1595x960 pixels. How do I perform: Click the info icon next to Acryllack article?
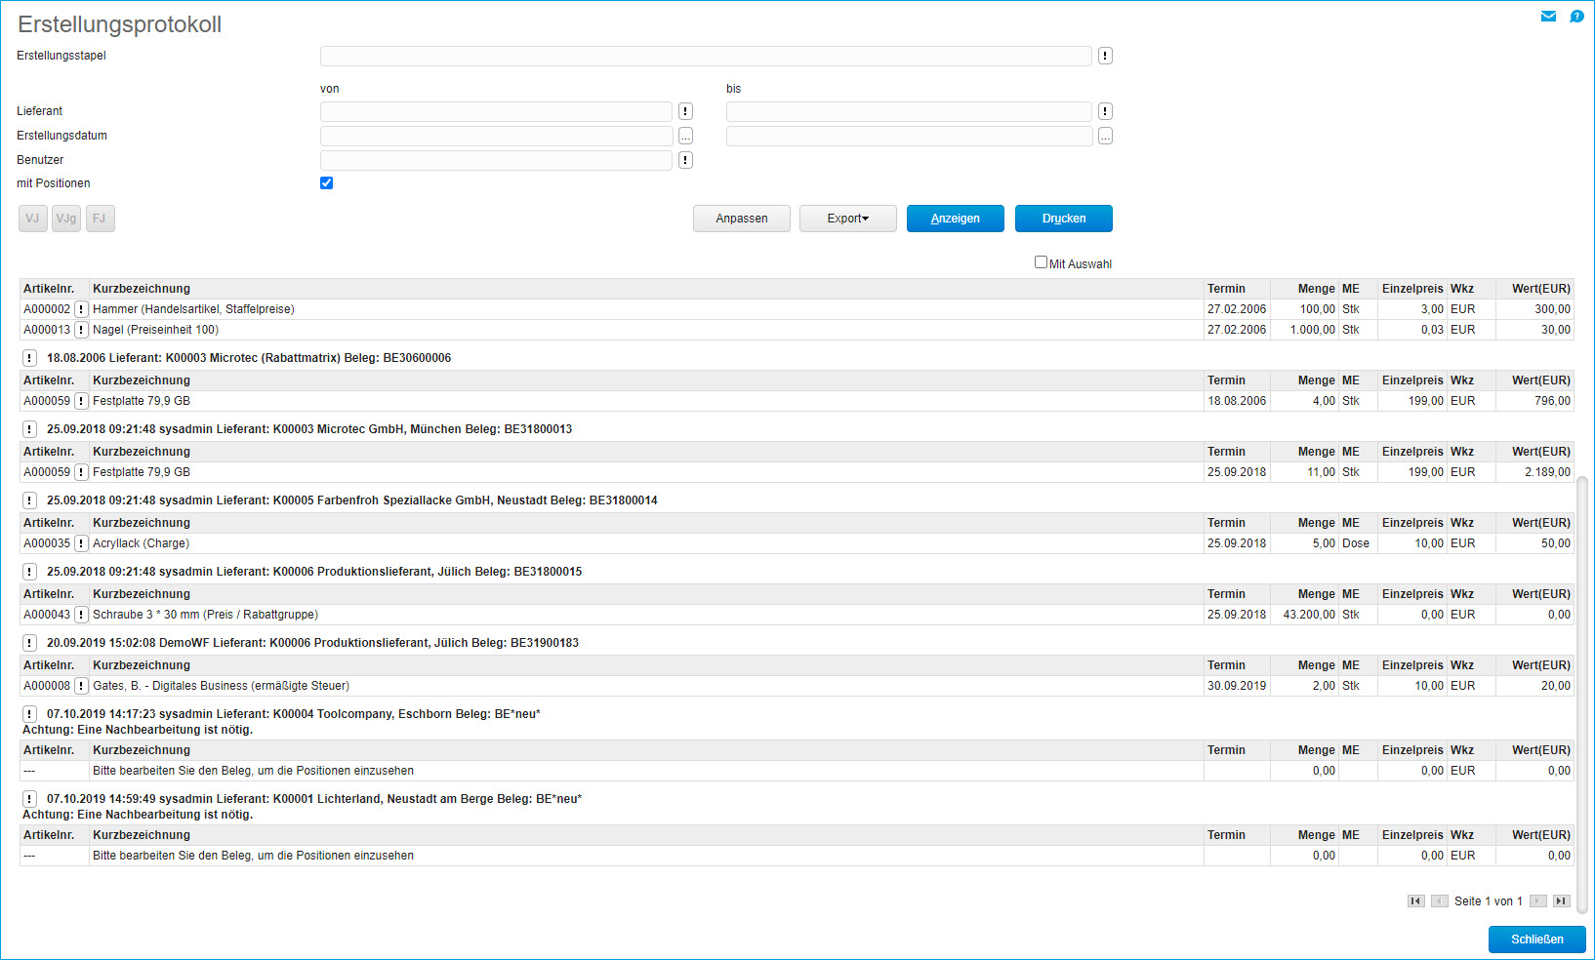point(82,543)
